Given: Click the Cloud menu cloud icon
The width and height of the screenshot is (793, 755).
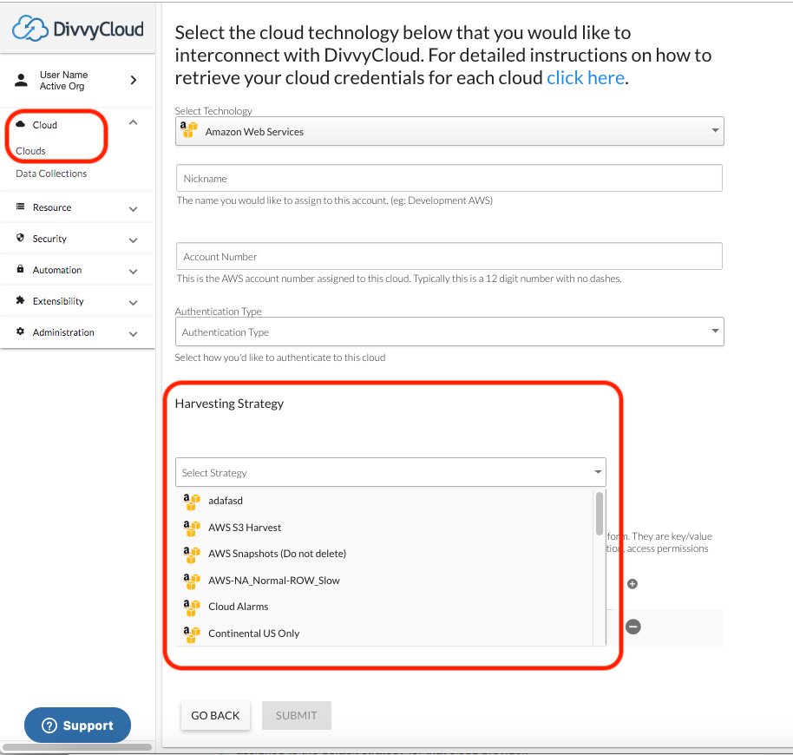Looking at the screenshot, I should (20, 124).
